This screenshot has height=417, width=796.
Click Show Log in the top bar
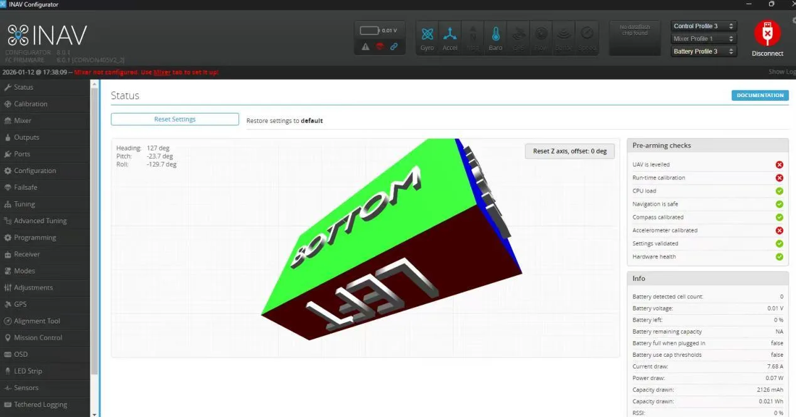click(x=782, y=72)
